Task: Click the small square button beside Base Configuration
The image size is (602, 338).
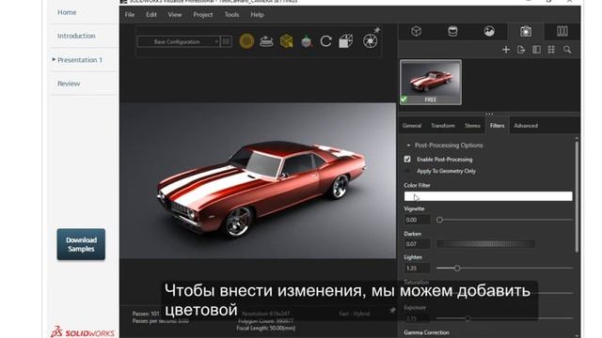Action: 226,41
